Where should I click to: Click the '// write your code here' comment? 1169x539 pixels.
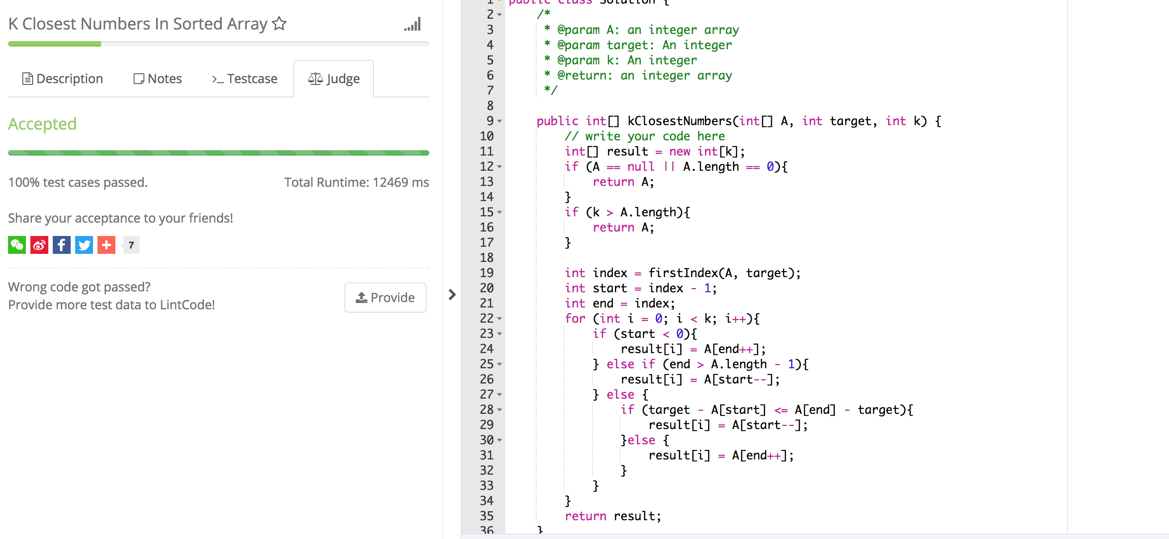click(x=644, y=136)
